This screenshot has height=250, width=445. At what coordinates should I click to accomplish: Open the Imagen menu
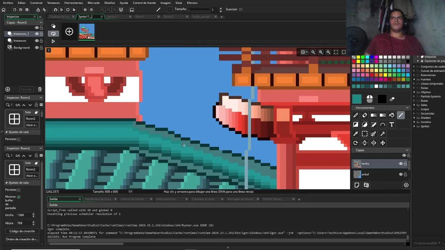[x=165, y=3]
